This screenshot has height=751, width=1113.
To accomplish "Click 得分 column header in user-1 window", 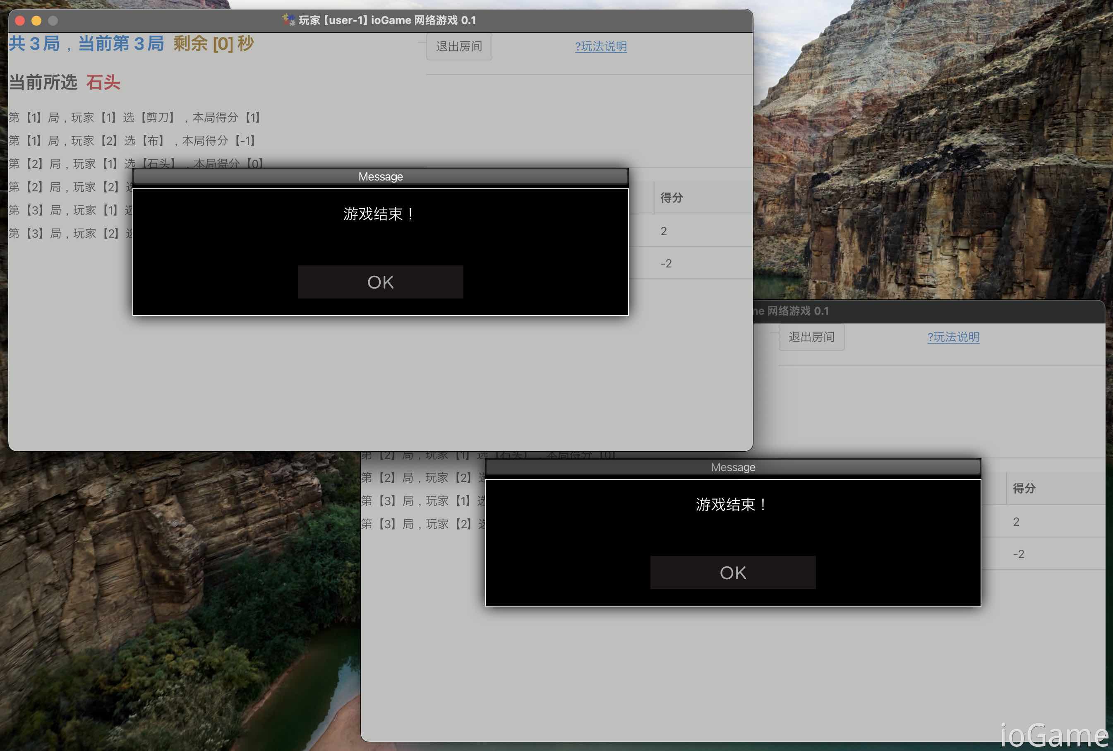I will pos(671,198).
